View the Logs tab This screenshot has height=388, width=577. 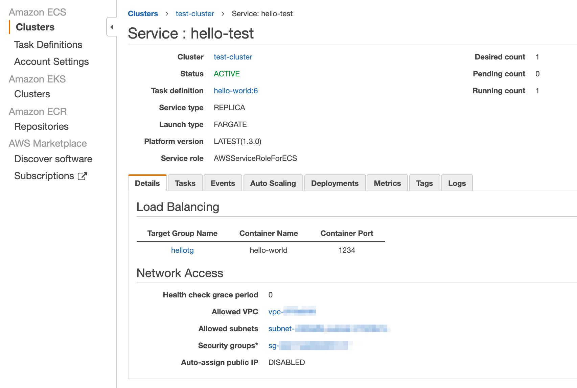click(457, 183)
